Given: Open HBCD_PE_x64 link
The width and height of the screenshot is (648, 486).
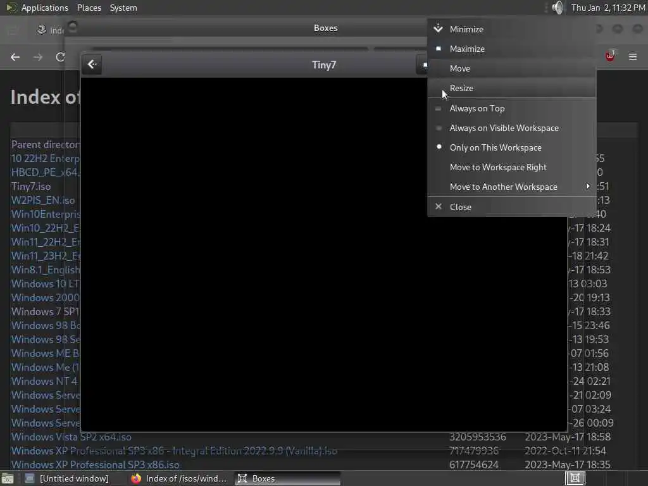Looking at the screenshot, I should [x=46, y=172].
